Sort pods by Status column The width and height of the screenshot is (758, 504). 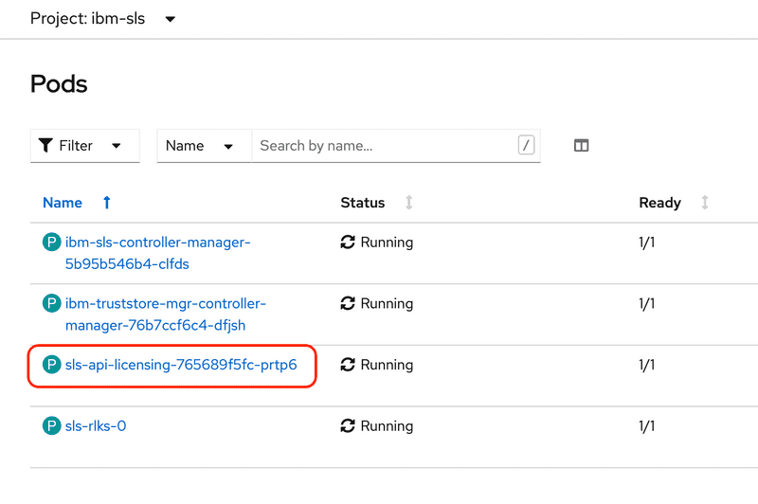click(x=363, y=203)
